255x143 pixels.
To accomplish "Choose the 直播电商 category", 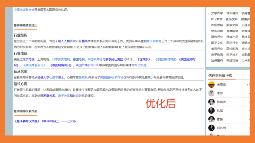I will tap(232, 31).
